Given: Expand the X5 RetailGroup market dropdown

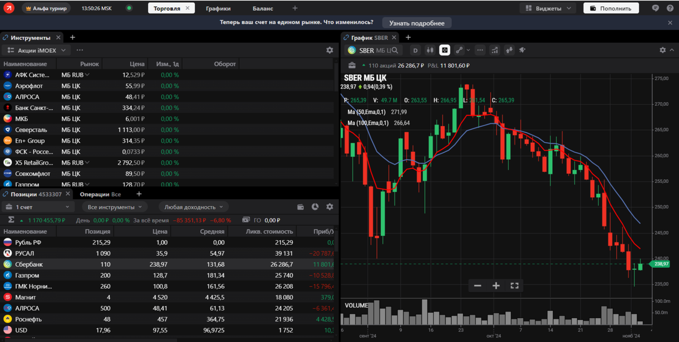Looking at the screenshot, I should (x=88, y=163).
